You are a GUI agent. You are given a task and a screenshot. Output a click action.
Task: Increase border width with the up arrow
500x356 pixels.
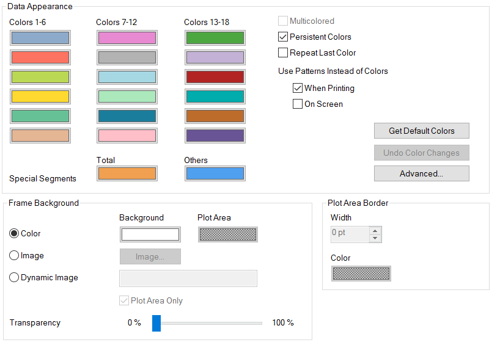coord(375,230)
